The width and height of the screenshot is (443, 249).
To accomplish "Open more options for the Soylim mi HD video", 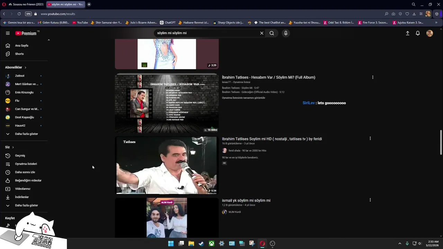I will [x=370, y=138].
